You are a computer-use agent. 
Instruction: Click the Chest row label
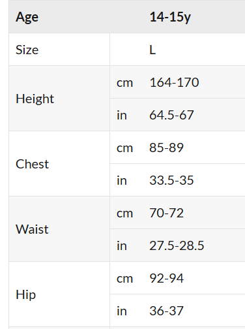pyautogui.click(x=32, y=164)
